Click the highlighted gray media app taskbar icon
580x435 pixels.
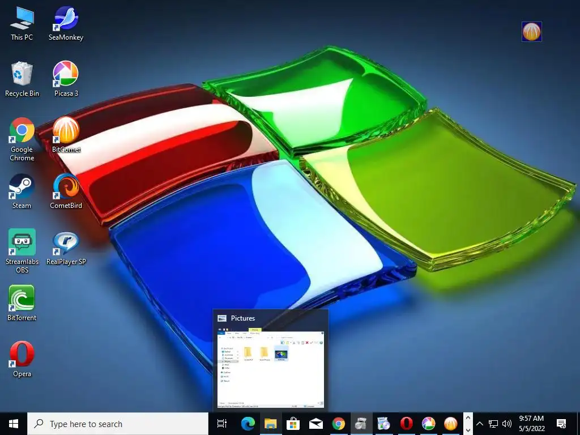click(361, 424)
